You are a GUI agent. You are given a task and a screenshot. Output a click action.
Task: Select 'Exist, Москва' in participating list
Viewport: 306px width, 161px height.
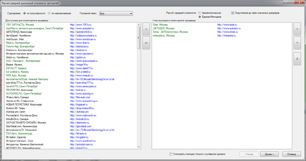click(x=160, y=25)
